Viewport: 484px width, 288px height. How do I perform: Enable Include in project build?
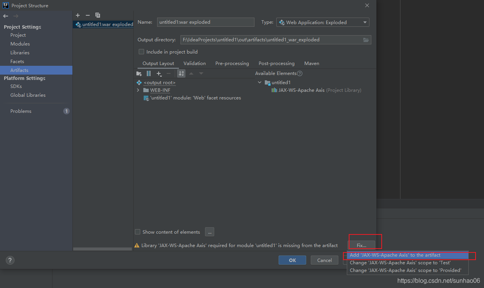click(x=141, y=52)
